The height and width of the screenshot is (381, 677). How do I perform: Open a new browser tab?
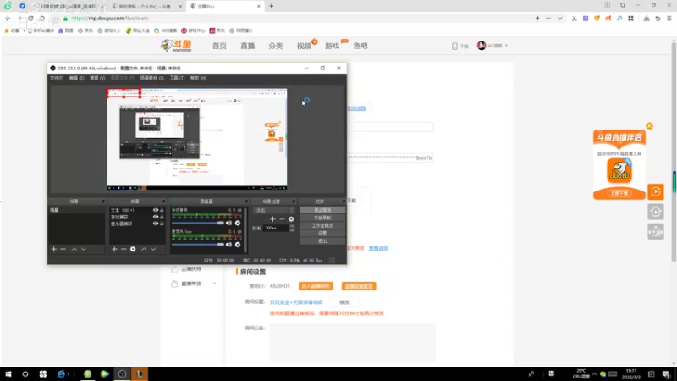(x=271, y=6)
